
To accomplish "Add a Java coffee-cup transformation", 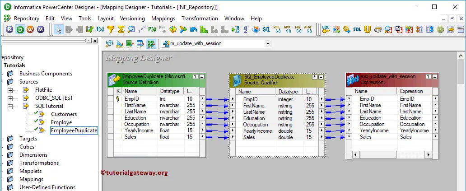I will pos(378,29).
